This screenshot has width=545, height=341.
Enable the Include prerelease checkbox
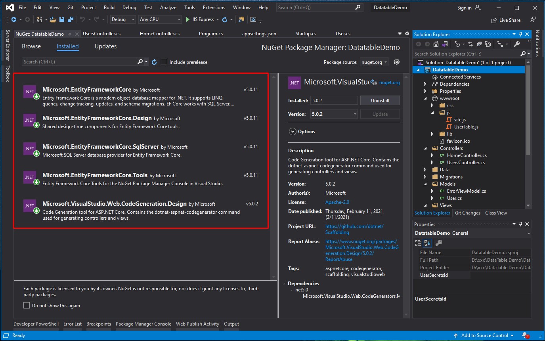click(x=164, y=62)
